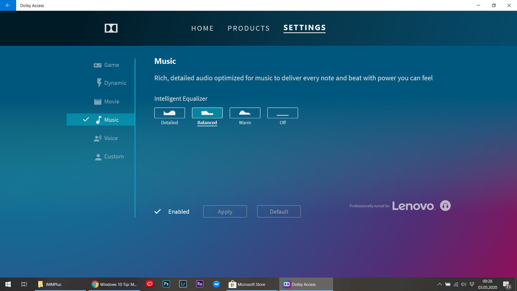Click the Apply button
The height and width of the screenshot is (291, 517).
click(x=225, y=211)
